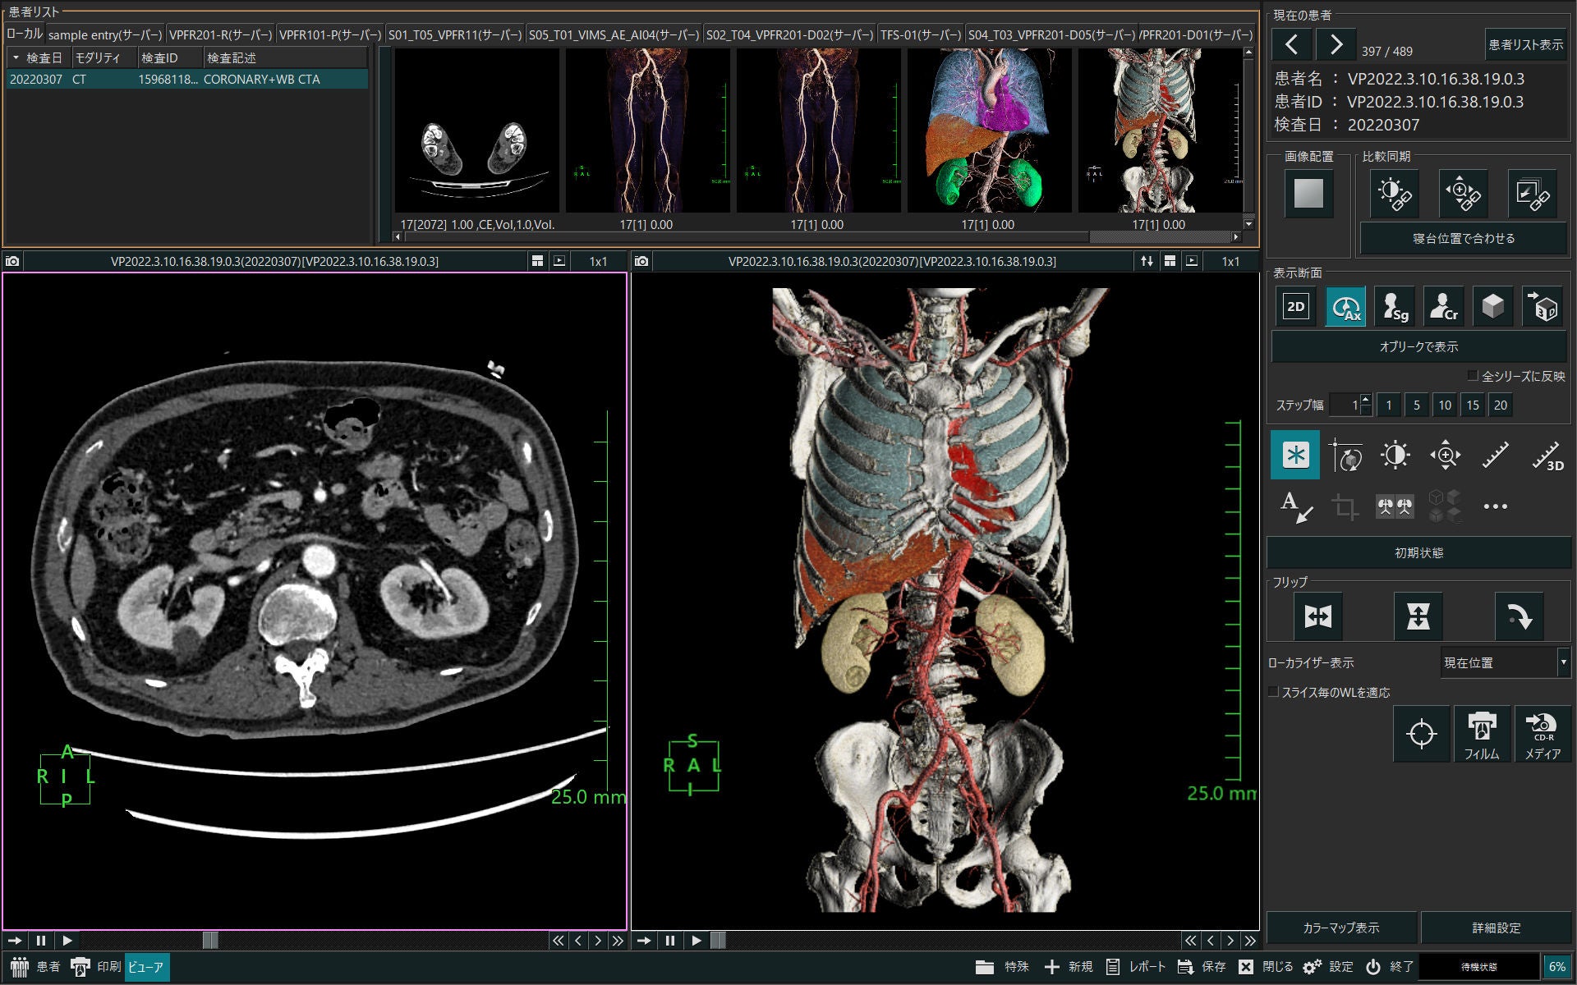This screenshot has width=1577, height=985.
Task: Switch to the ローカル tab
Action: pos(24,34)
